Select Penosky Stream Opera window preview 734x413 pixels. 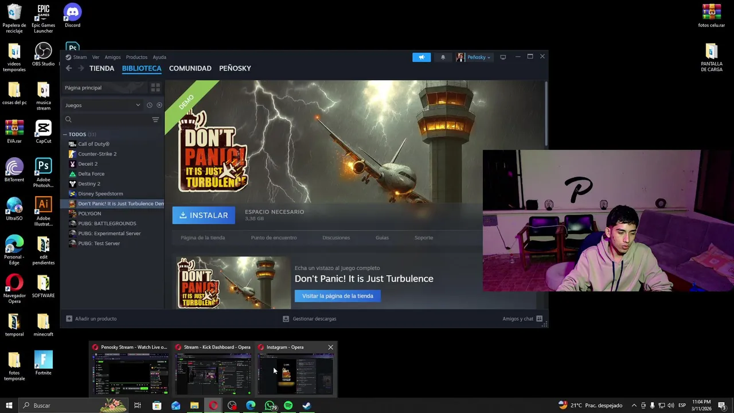pos(131,369)
